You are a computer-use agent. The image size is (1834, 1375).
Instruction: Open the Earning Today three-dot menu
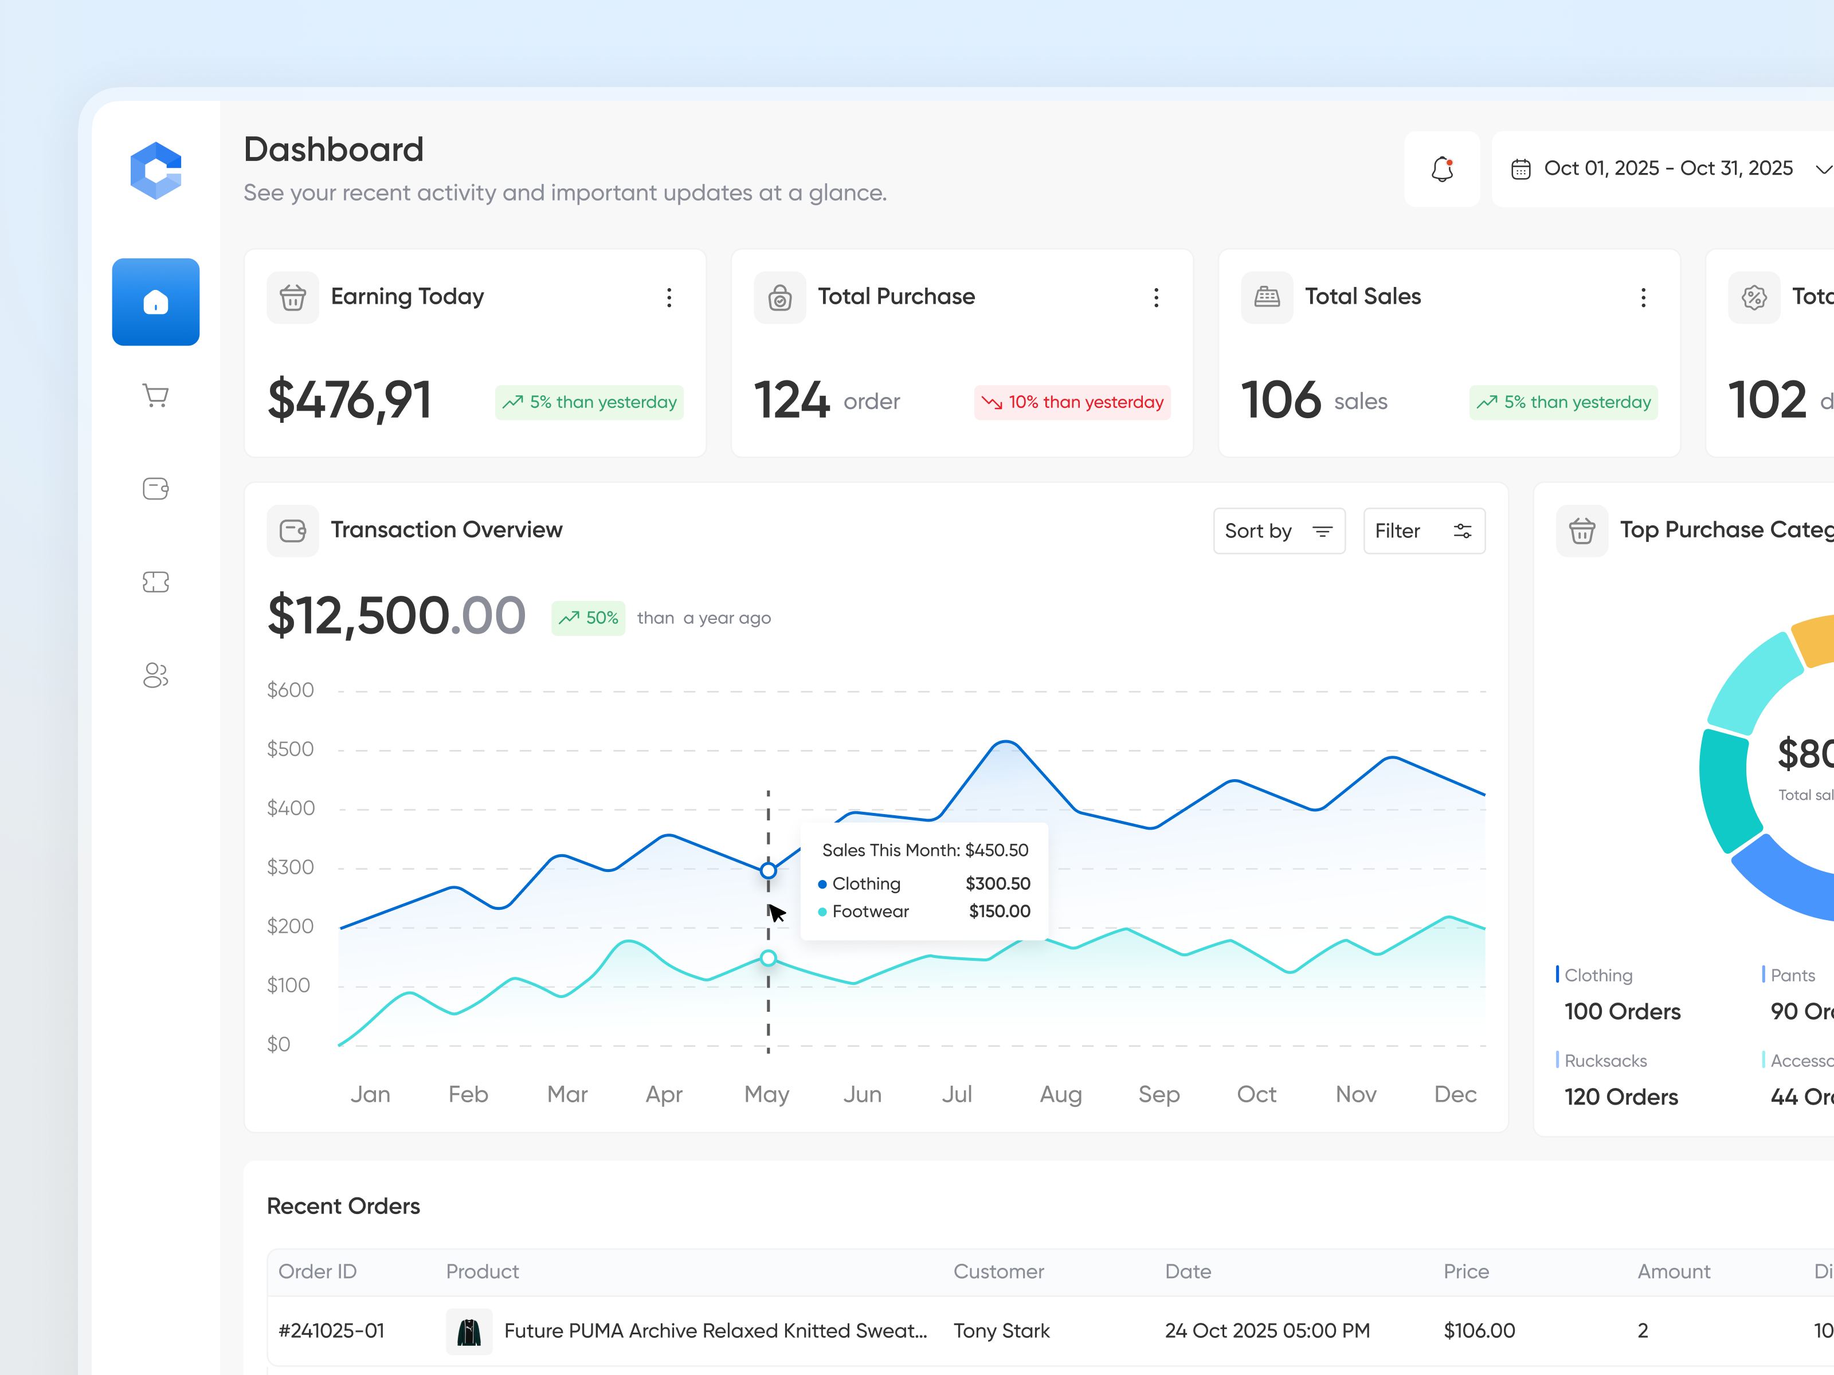point(669,297)
